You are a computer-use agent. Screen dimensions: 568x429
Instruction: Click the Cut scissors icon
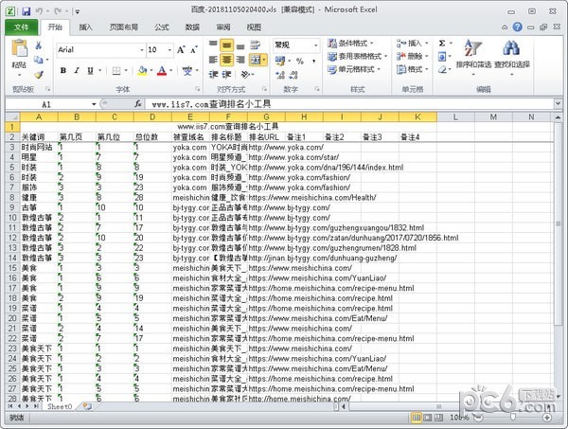(39, 45)
